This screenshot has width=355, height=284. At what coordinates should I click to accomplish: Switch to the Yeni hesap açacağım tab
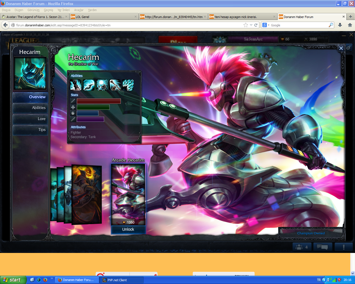click(x=243, y=17)
